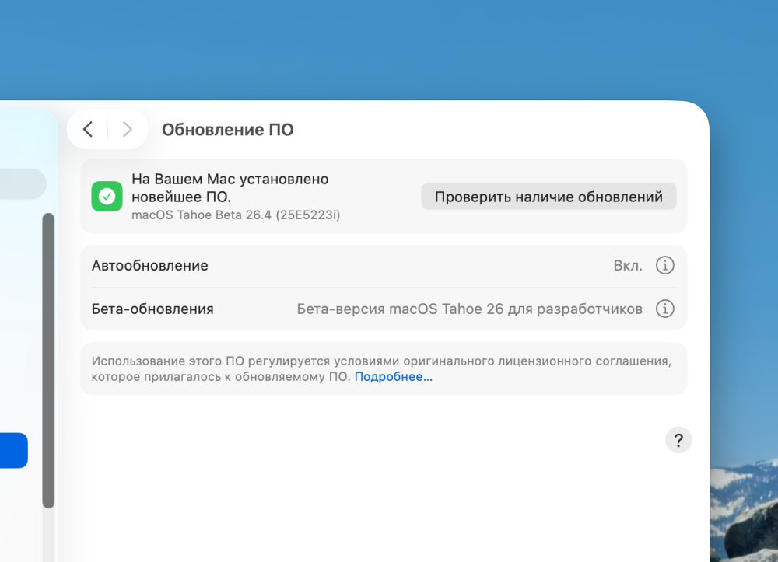
Task: Open the Подробнее… link
Action: point(394,377)
